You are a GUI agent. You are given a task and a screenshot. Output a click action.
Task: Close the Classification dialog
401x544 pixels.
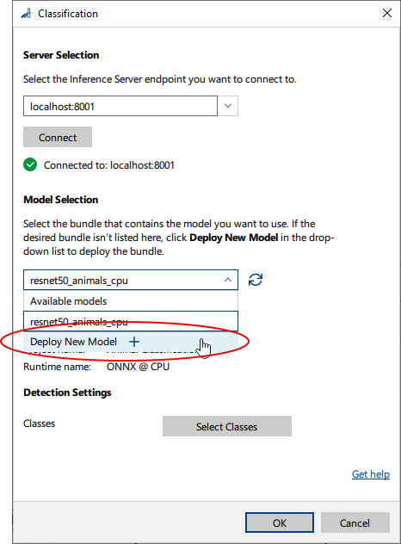[x=386, y=13]
